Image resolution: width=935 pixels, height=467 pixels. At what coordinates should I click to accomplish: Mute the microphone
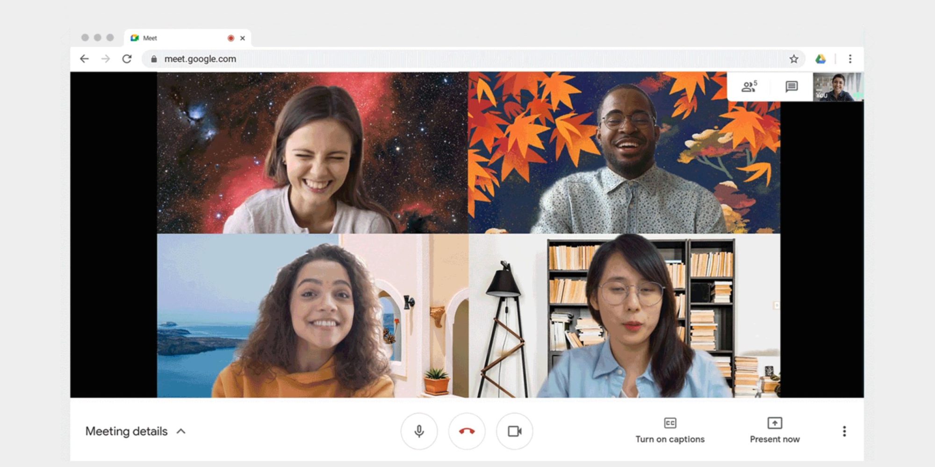click(419, 431)
